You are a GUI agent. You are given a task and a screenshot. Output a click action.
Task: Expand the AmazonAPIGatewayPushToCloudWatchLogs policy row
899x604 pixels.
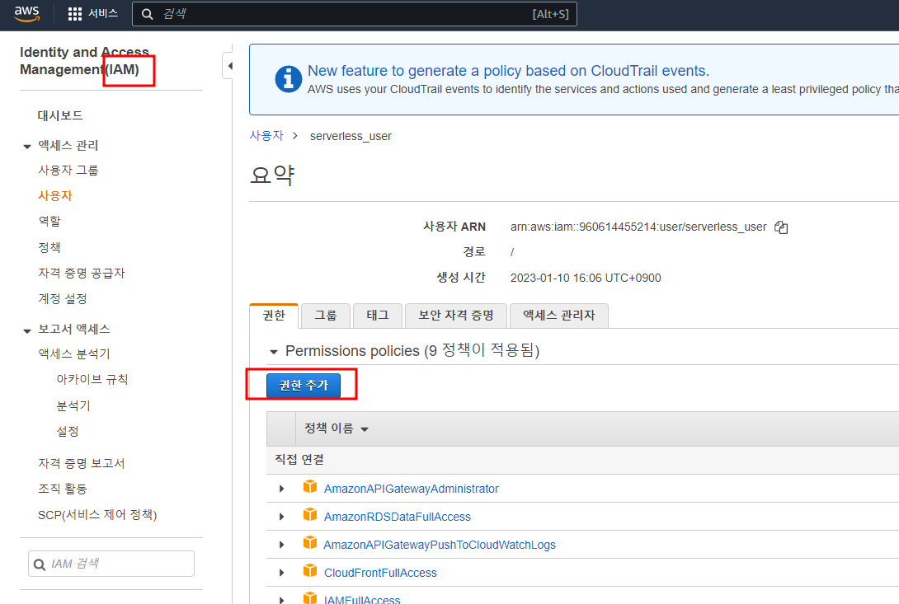(x=281, y=545)
